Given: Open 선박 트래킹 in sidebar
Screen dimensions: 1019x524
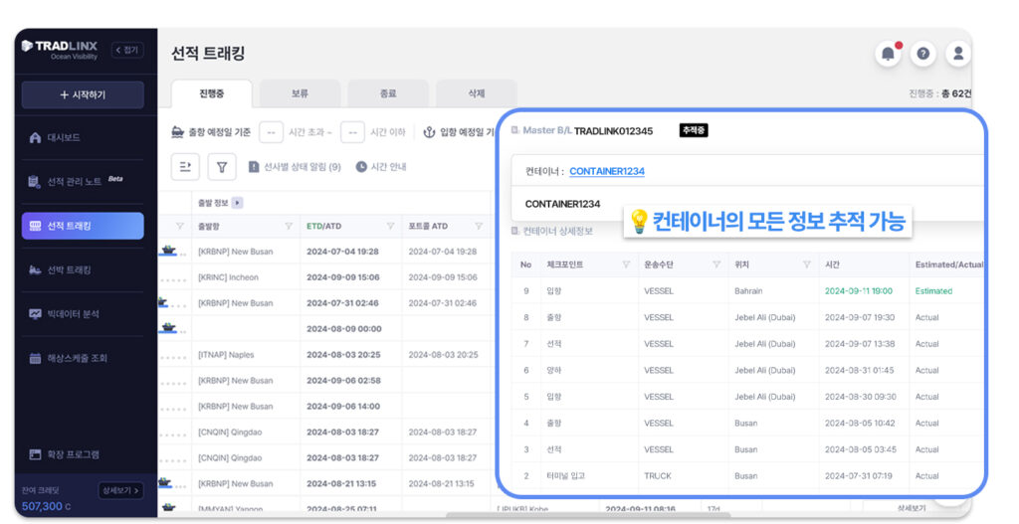Looking at the screenshot, I should coord(83,270).
